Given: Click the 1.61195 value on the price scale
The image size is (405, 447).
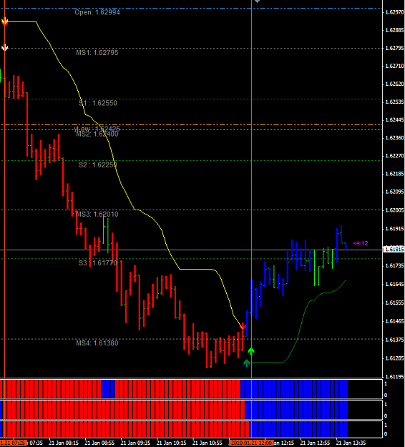Looking at the screenshot, I should click(x=394, y=377).
